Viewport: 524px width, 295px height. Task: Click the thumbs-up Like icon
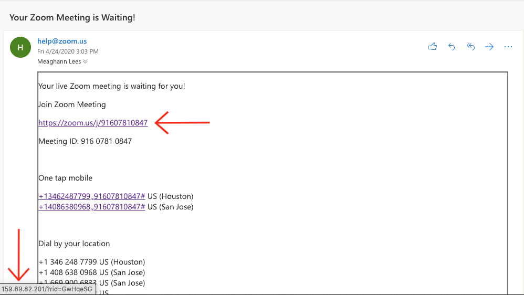pos(433,47)
